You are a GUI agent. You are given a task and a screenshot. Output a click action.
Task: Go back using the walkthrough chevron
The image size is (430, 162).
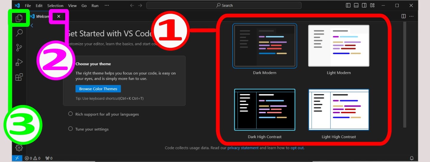click(32, 26)
